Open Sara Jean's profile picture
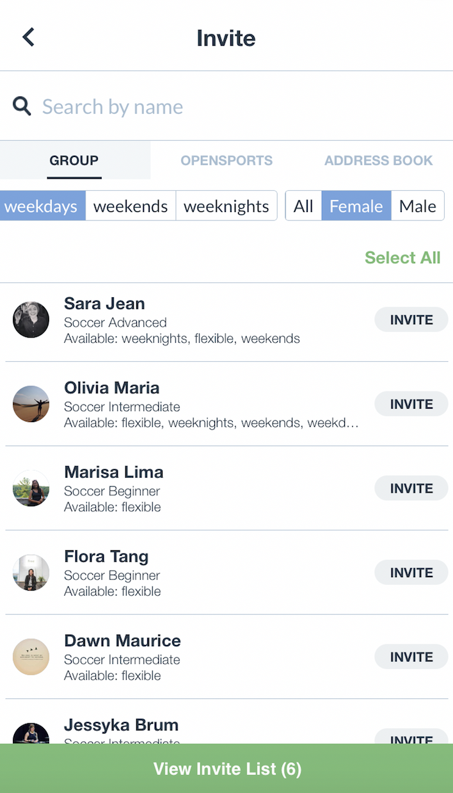This screenshot has width=453, height=793. click(31, 320)
